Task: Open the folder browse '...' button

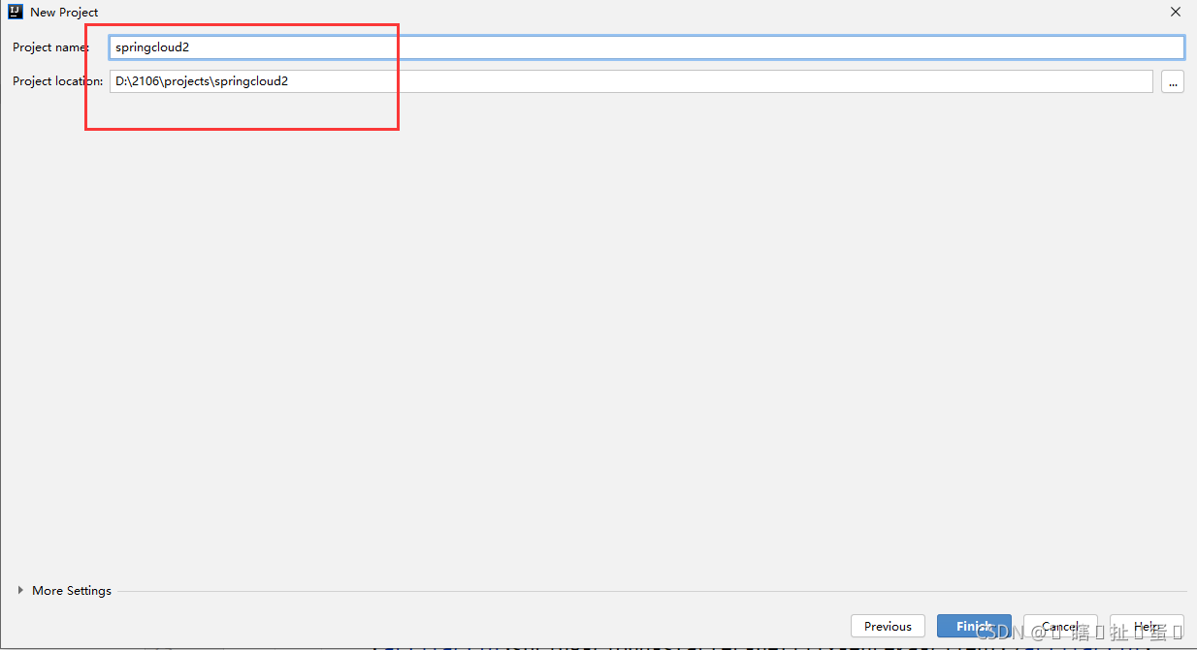Action: (1173, 82)
